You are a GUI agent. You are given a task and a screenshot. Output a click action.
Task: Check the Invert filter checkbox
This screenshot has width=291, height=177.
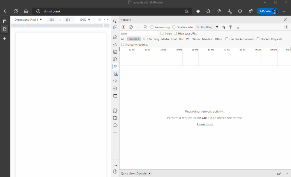[162, 33]
